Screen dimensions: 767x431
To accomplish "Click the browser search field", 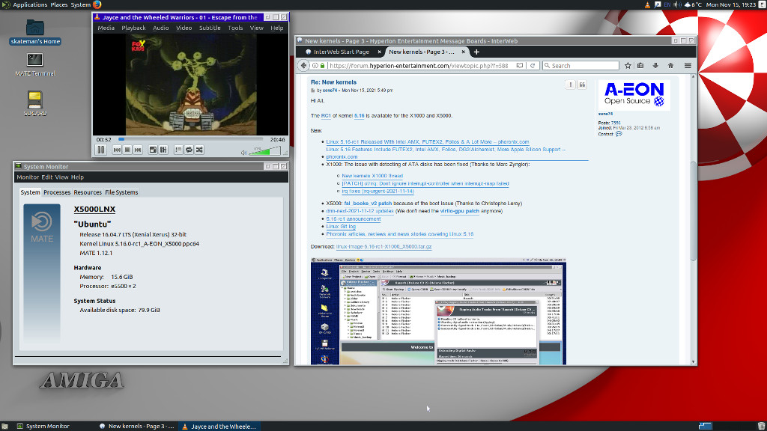I will tap(581, 66).
